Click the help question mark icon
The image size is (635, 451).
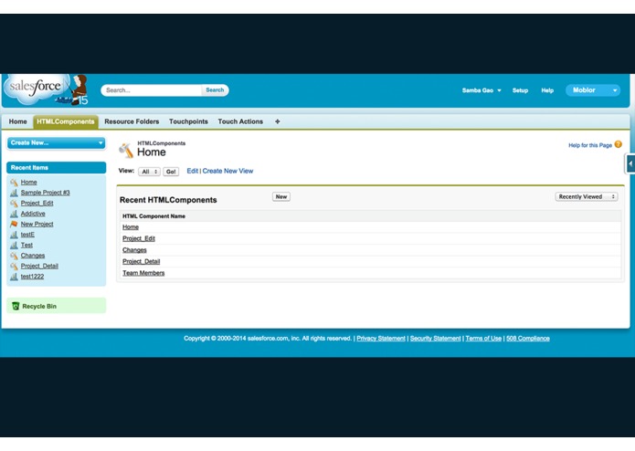(618, 144)
